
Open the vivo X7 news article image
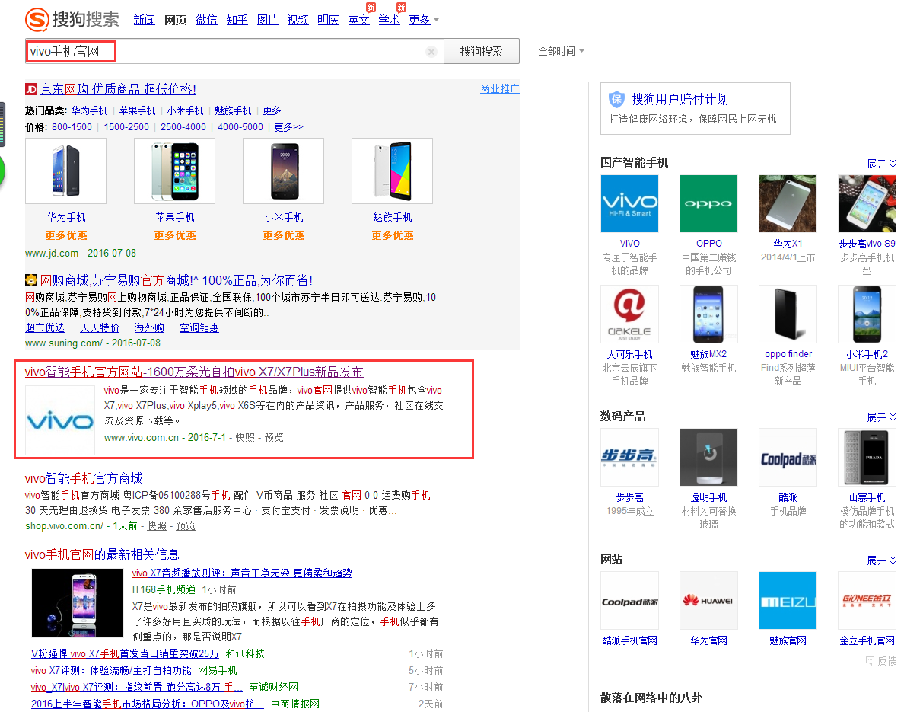(78, 603)
